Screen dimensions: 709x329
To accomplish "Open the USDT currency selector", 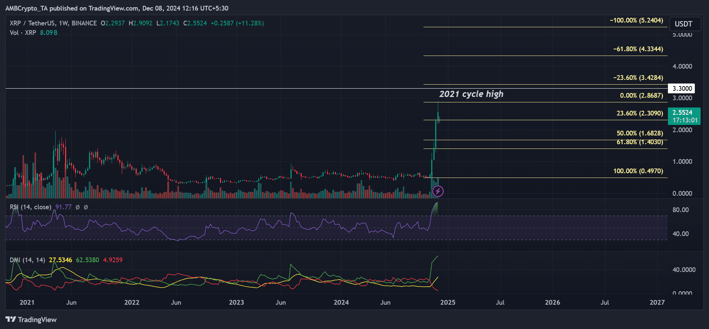I will 683,24.
